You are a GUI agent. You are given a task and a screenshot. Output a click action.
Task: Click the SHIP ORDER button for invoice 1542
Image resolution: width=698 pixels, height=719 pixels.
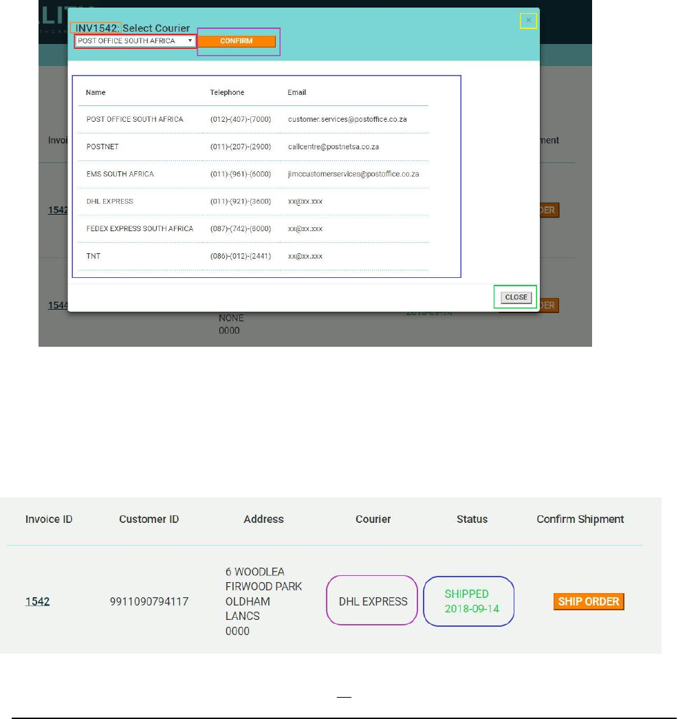pyautogui.click(x=589, y=601)
